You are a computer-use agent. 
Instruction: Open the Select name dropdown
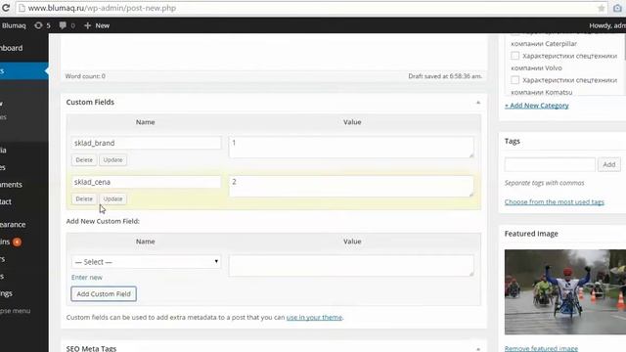pyautogui.click(x=146, y=262)
